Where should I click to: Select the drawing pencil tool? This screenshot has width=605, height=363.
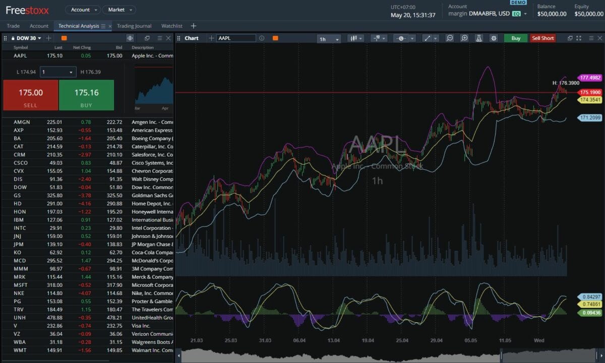(x=428, y=38)
